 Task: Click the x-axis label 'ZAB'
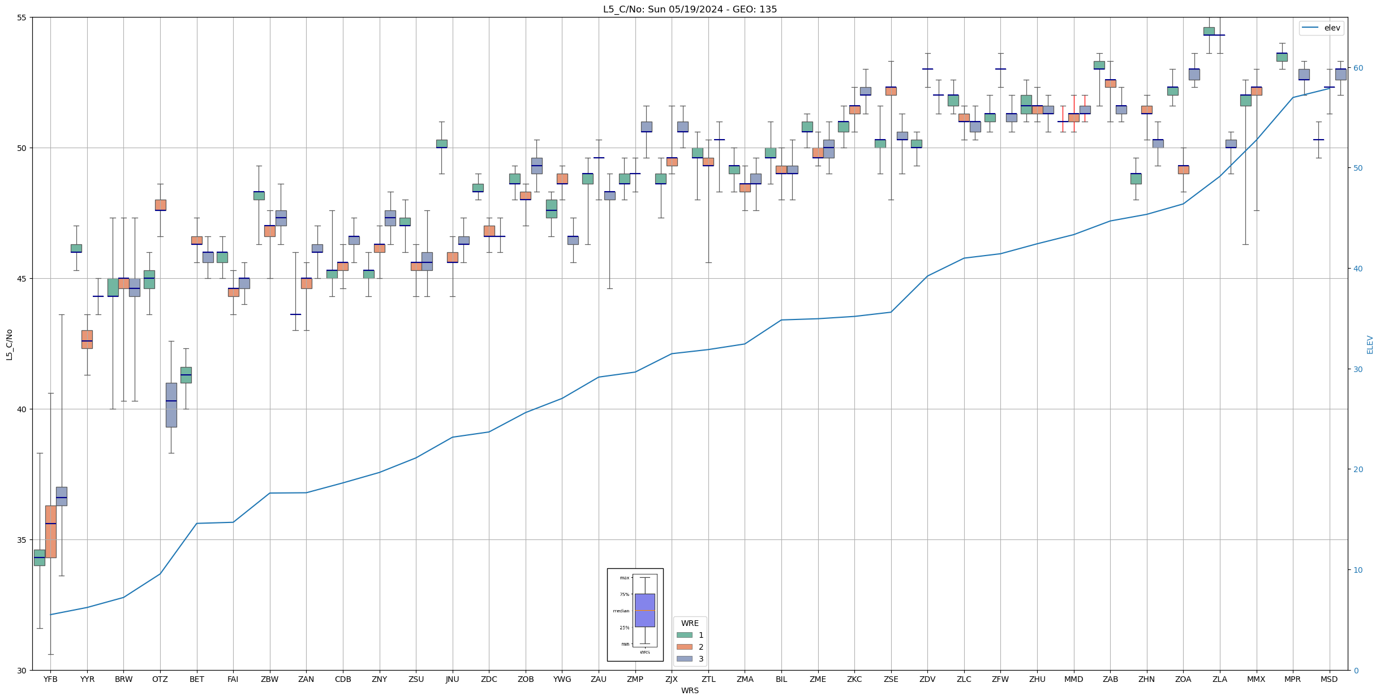[x=1110, y=679]
